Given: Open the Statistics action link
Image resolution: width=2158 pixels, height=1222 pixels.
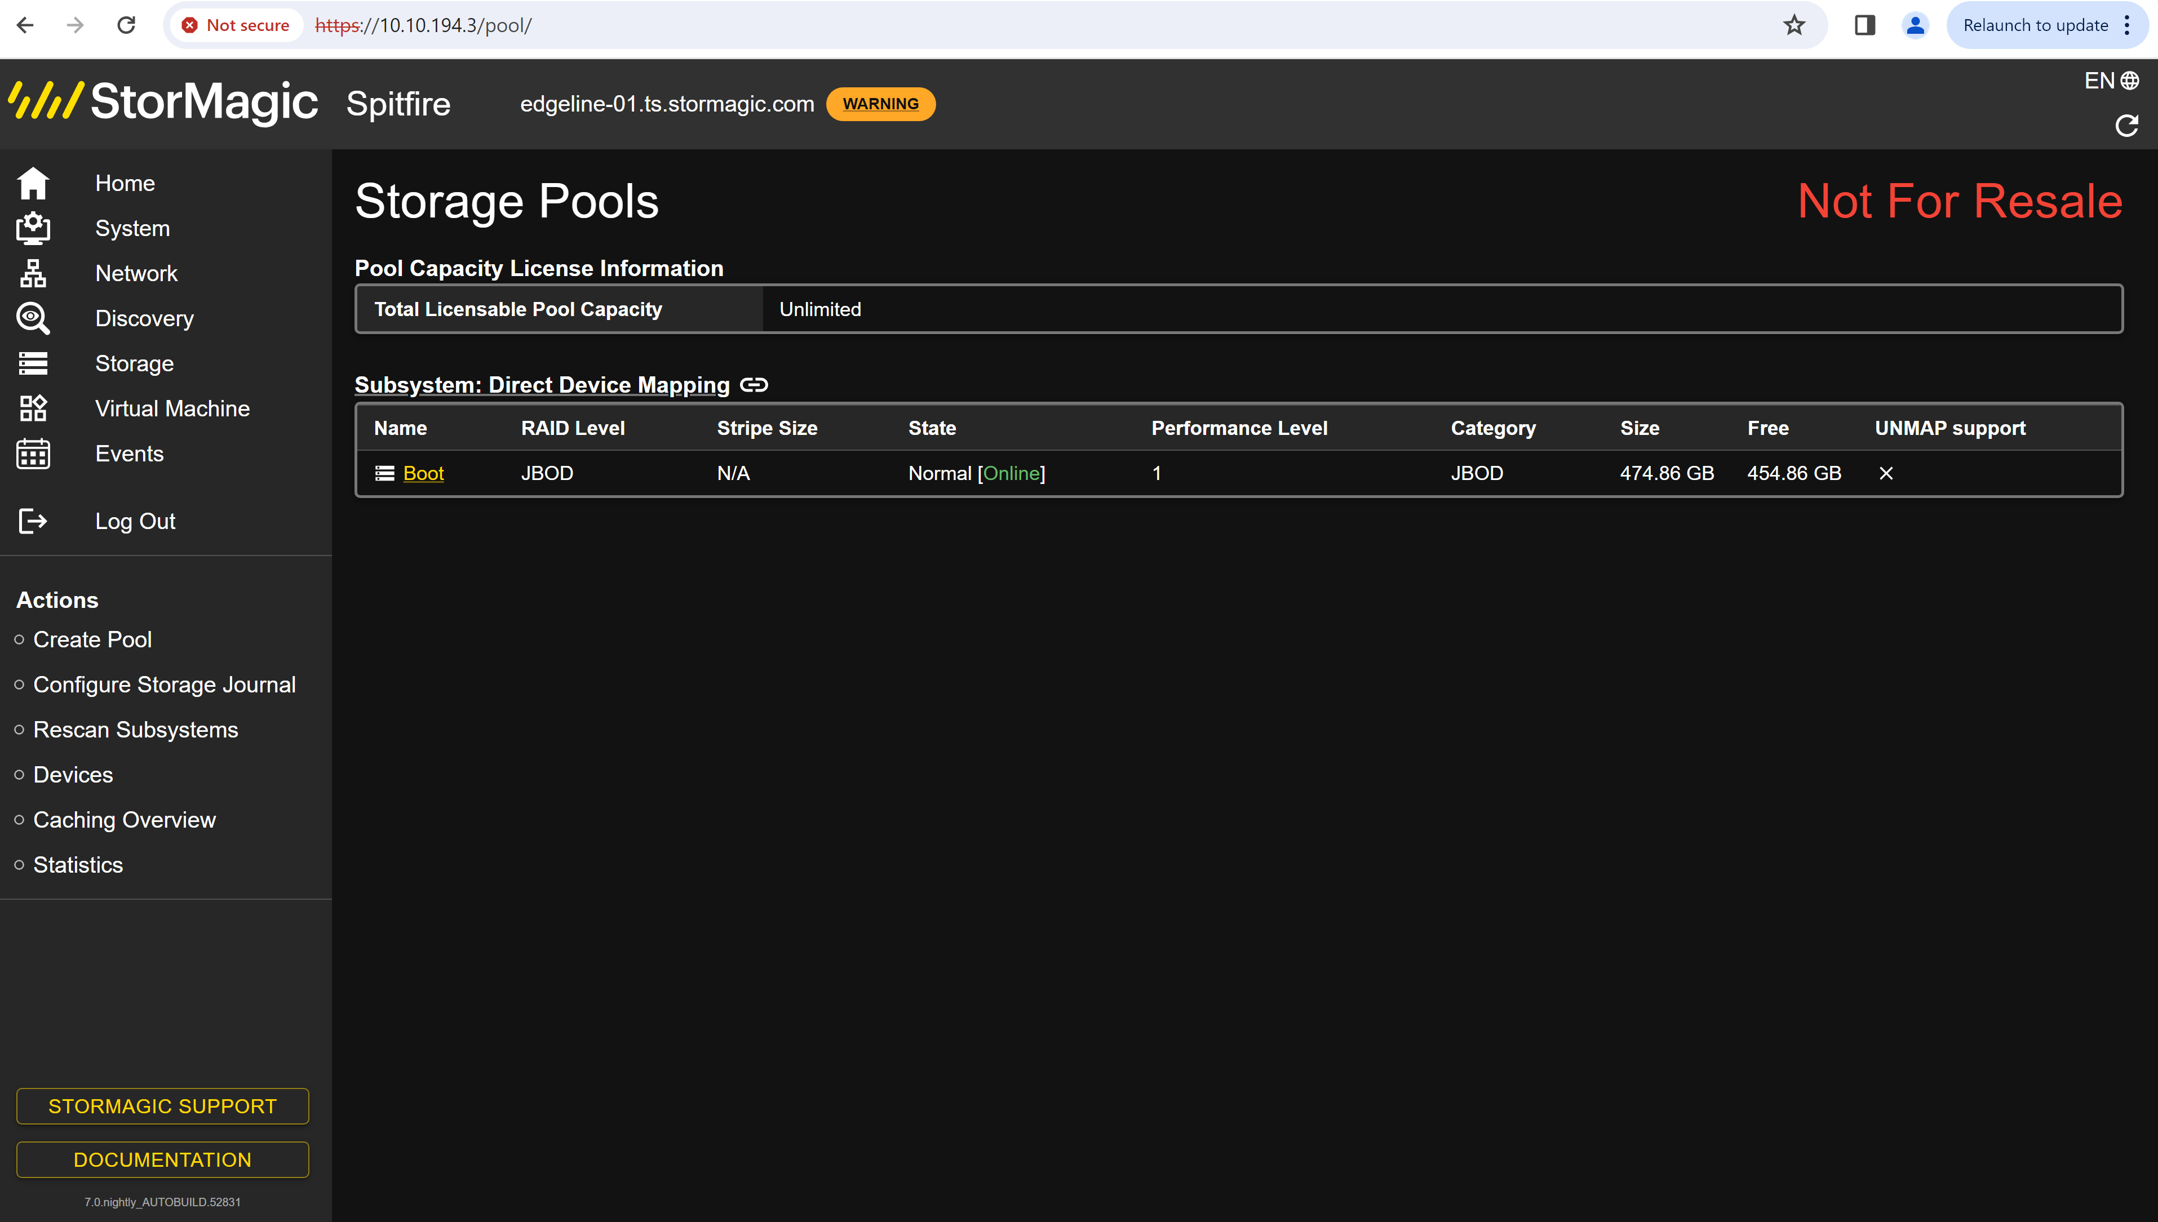Looking at the screenshot, I should (x=78, y=865).
